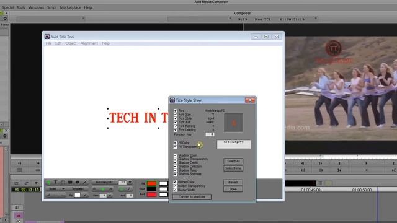Click left text alignment button
This screenshot has height=223, width=397.
coord(94,189)
